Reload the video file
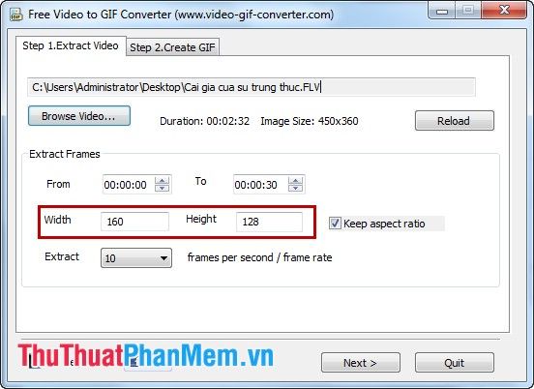The width and height of the screenshot is (534, 389). tap(455, 121)
